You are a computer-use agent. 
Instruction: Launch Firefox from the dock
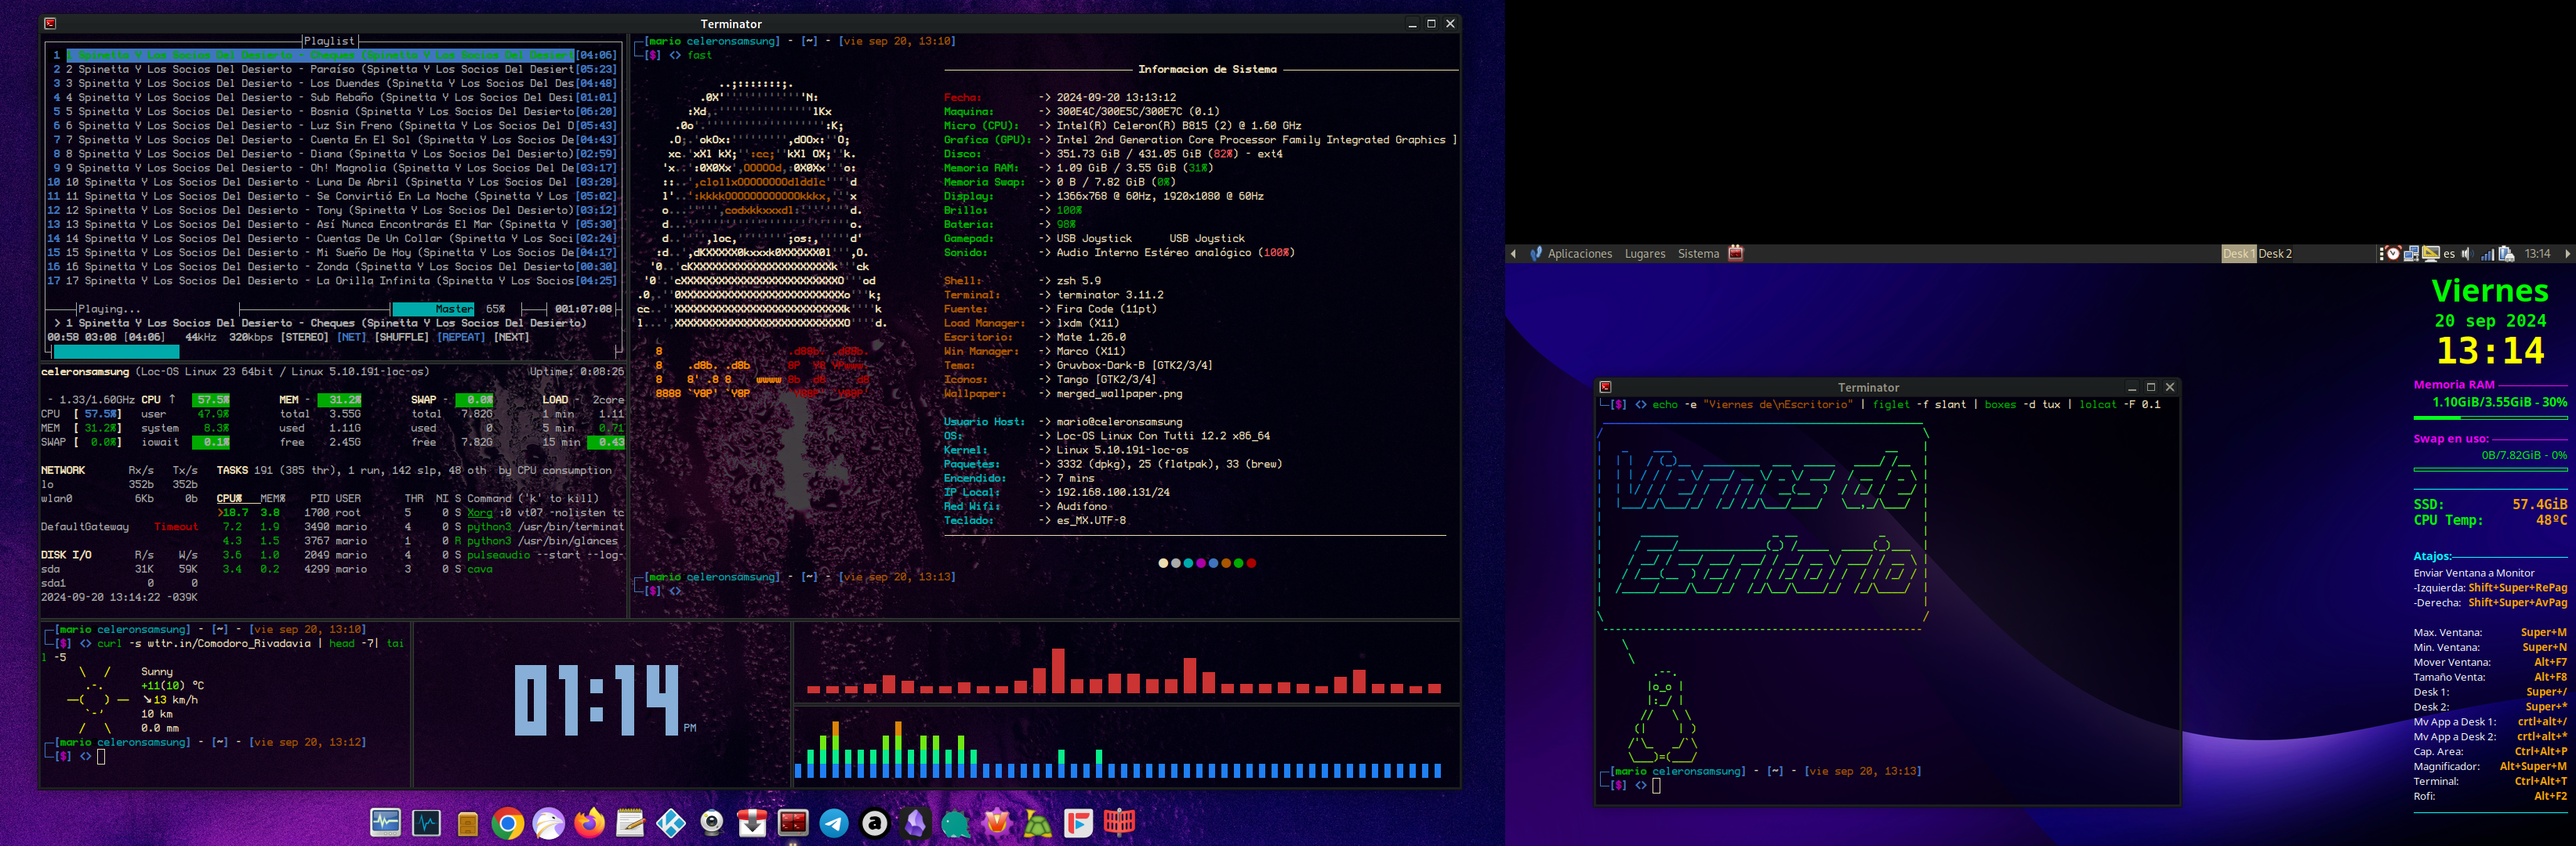[x=590, y=822]
